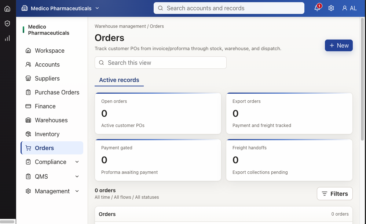Click the '0 orders' count in Orders table header
Image resolution: width=366 pixels, height=224 pixels.
(x=340, y=214)
